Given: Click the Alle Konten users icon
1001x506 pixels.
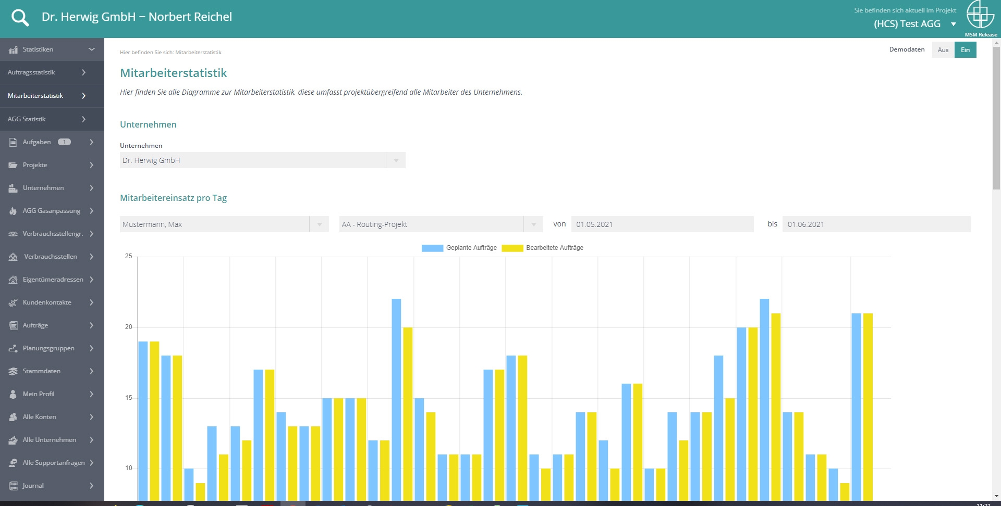Looking at the screenshot, I should [13, 417].
